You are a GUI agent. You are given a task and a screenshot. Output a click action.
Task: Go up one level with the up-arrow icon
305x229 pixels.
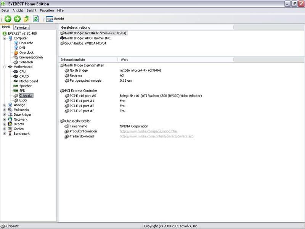click(26, 19)
